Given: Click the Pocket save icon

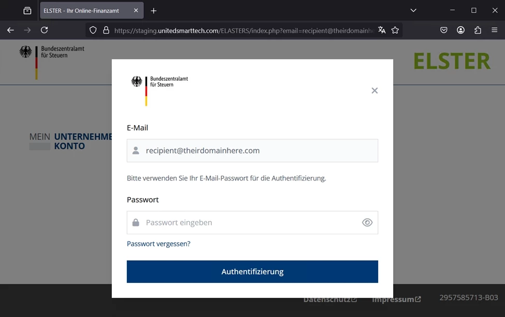Looking at the screenshot, I should 444,30.
